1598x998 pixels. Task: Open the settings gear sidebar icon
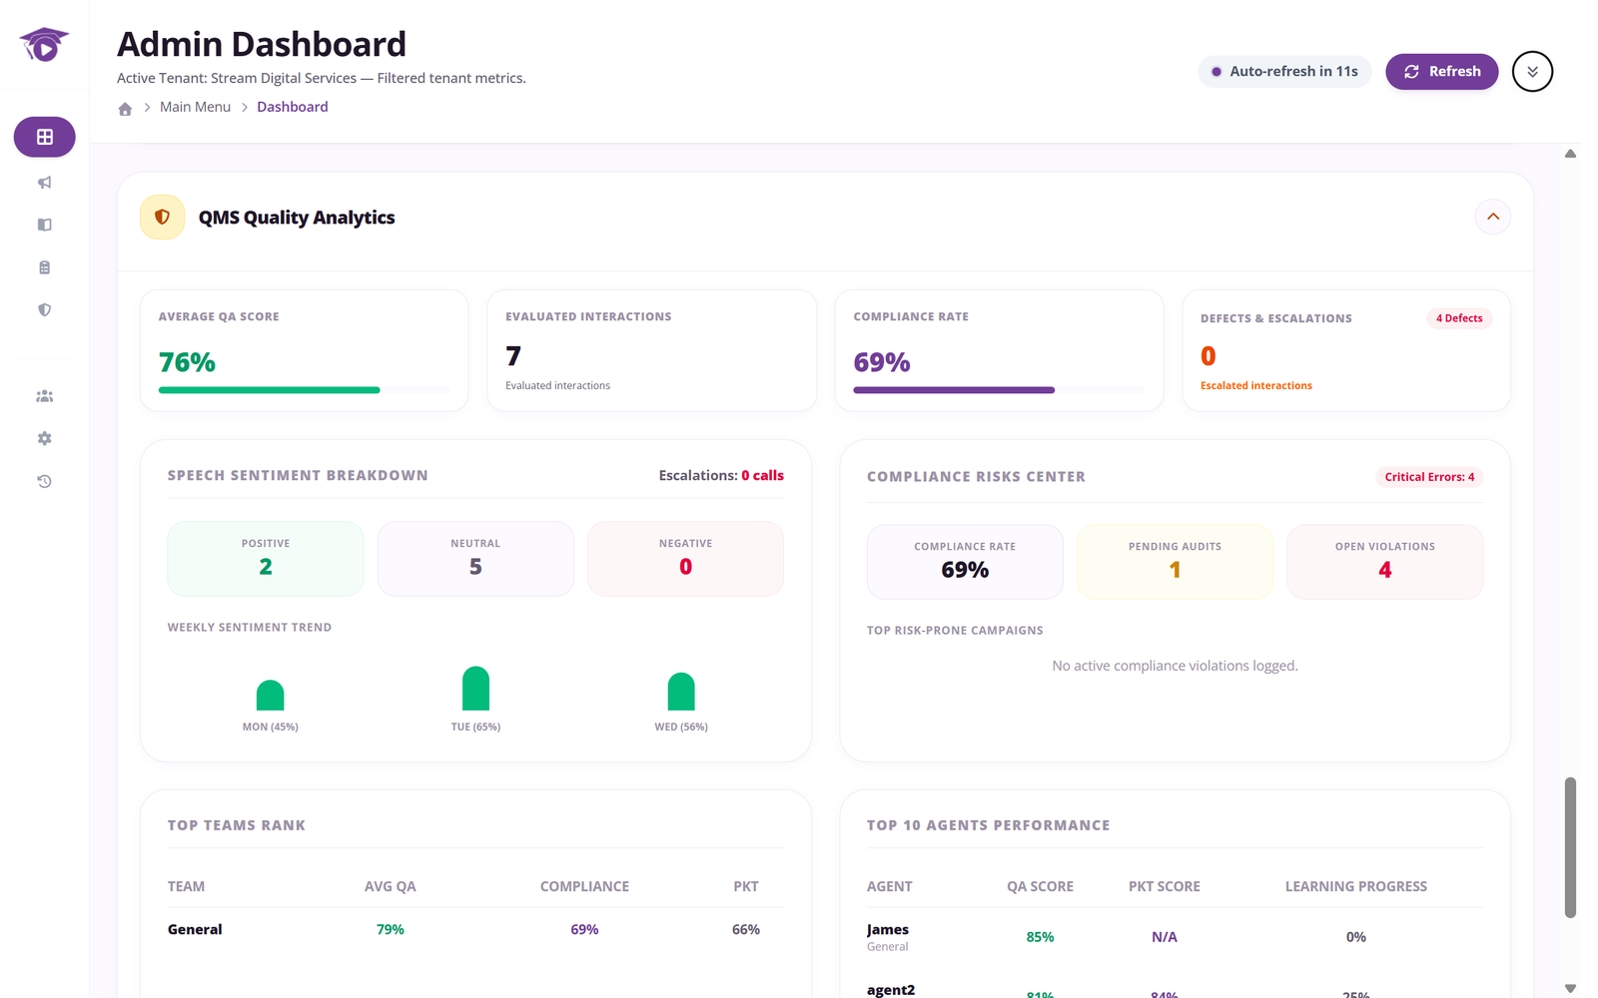point(44,438)
